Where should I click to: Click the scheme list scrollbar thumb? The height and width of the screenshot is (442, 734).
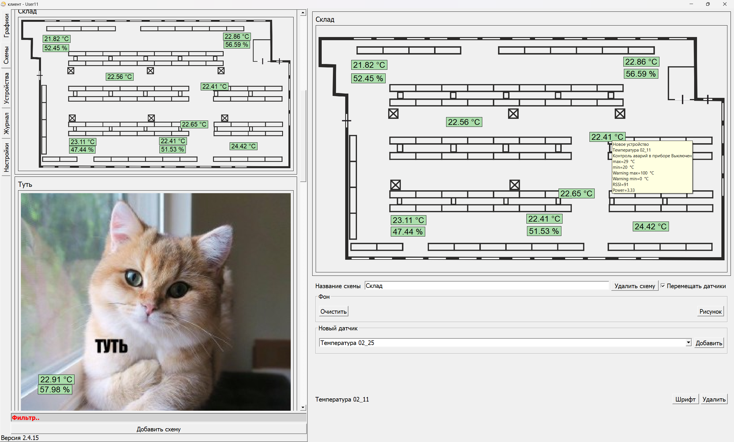point(303,135)
